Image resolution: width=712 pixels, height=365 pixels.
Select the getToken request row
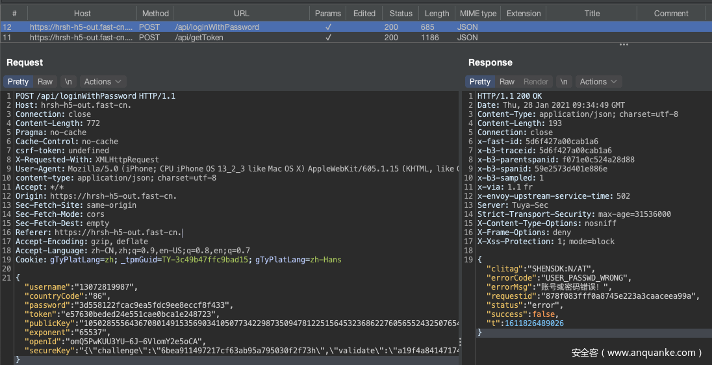click(x=199, y=38)
